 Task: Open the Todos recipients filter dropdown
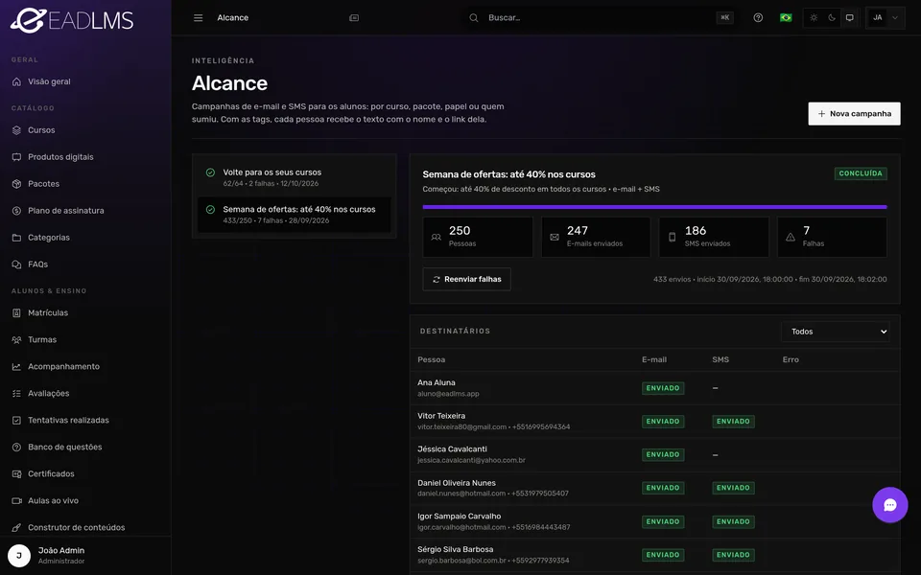click(835, 332)
